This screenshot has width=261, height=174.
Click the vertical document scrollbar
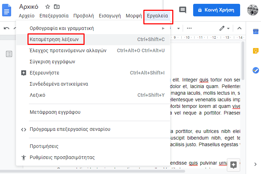click(243, 61)
